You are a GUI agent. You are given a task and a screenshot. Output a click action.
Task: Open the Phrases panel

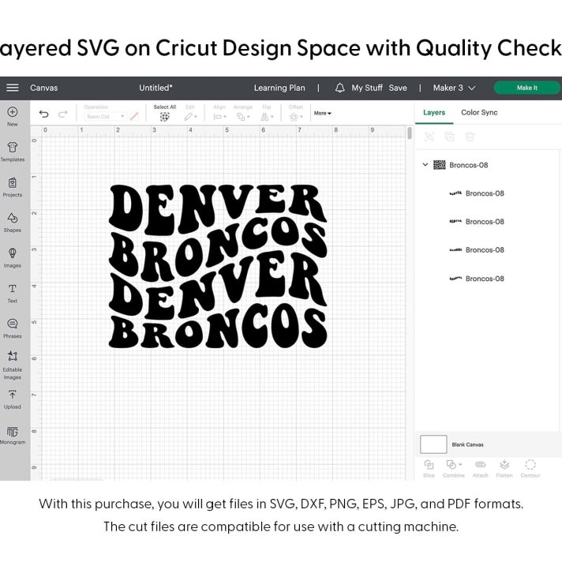(12, 328)
